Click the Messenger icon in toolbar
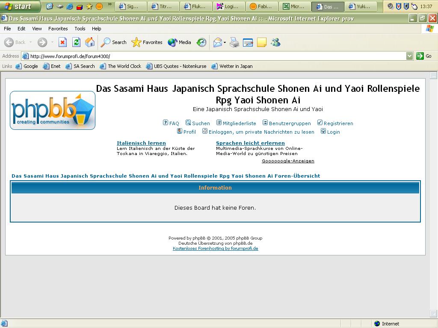438x328 pixels. tap(275, 42)
